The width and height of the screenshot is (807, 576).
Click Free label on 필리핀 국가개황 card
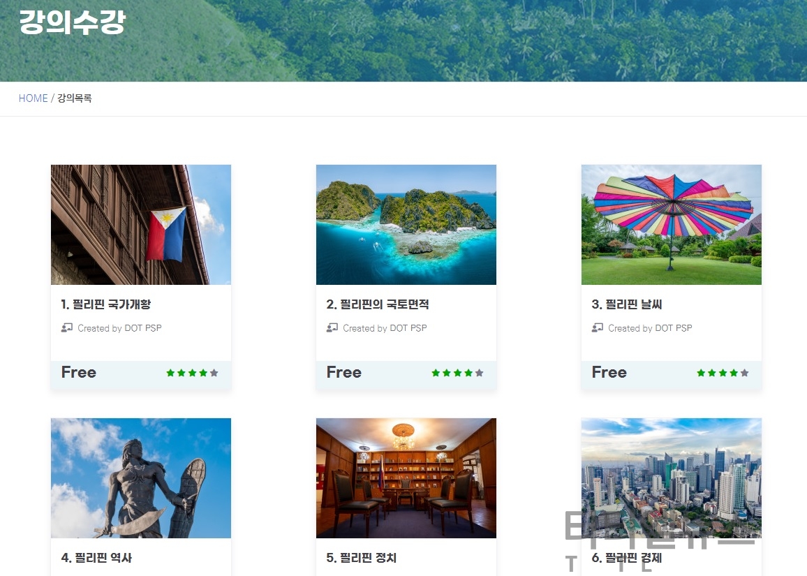[79, 372]
